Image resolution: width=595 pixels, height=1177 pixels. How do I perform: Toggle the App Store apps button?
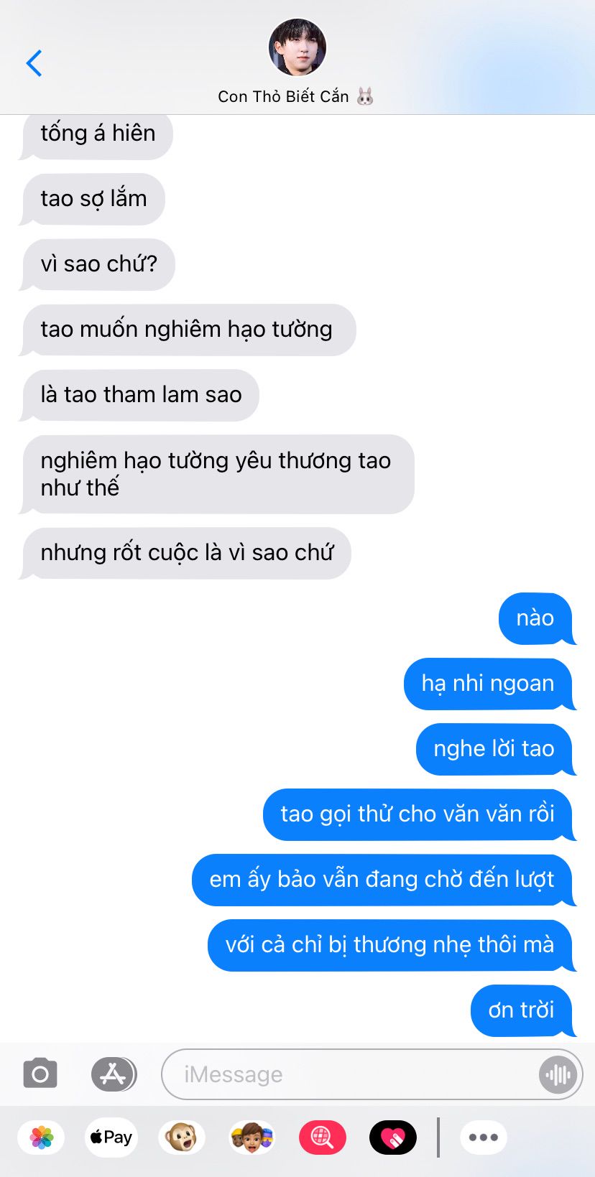[114, 1074]
